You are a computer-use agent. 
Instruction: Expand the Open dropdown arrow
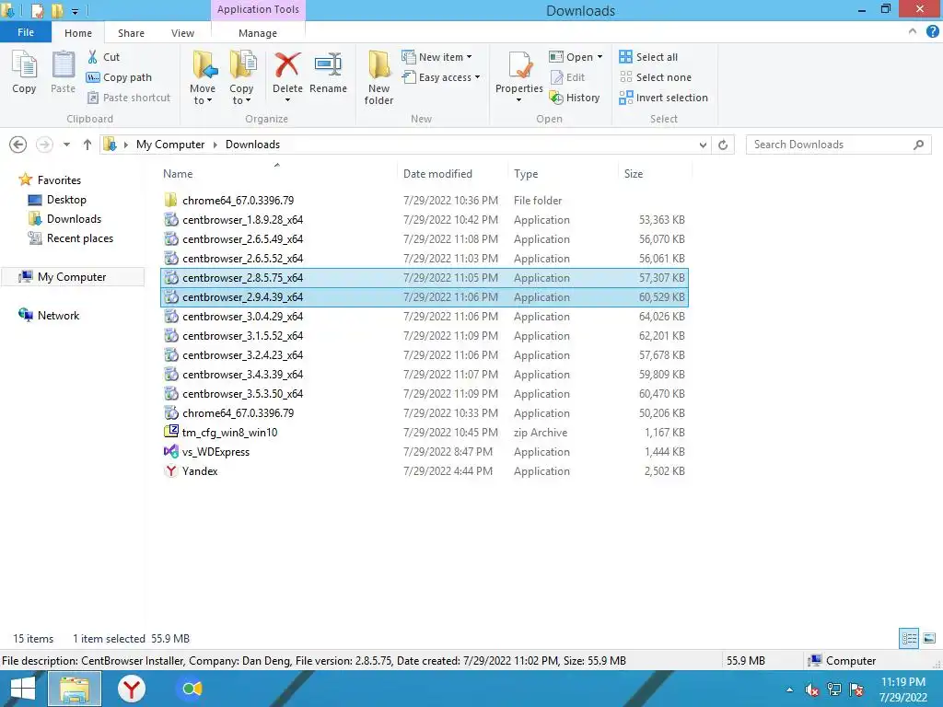point(600,57)
